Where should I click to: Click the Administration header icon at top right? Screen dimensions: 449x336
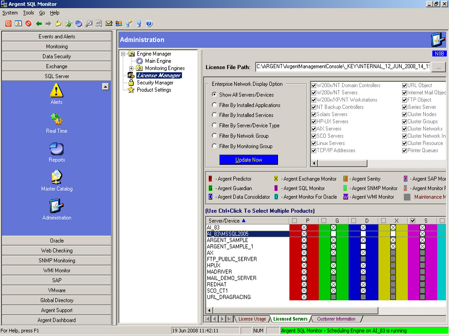pyautogui.click(x=438, y=40)
